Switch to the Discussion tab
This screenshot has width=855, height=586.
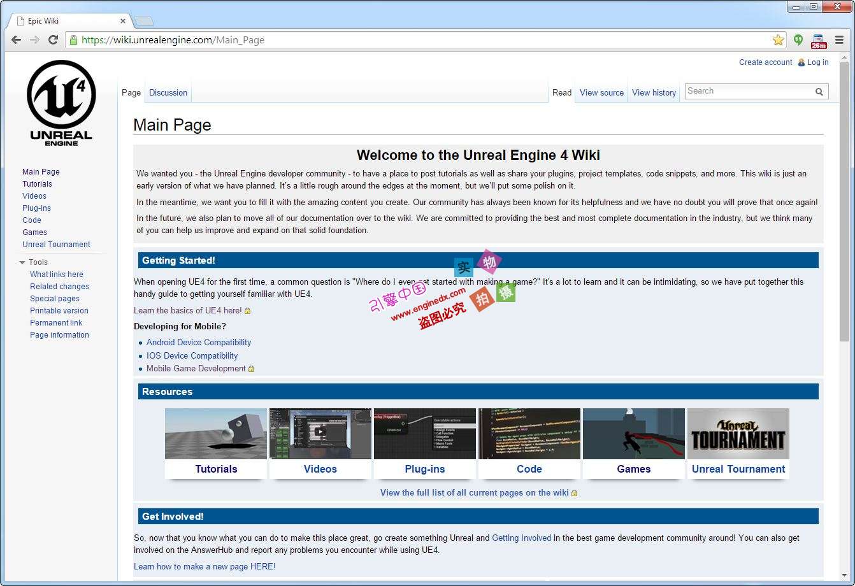(168, 92)
